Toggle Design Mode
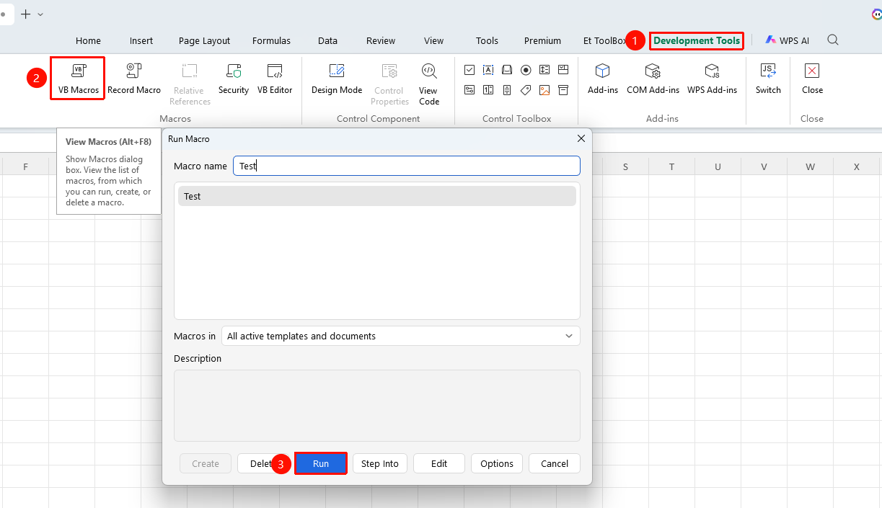 pyautogui.click(x=337, y=79)
